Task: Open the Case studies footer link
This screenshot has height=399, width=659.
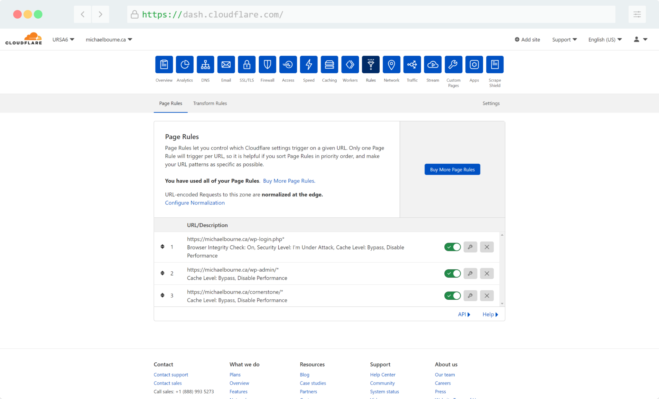Action: pos(313,383)
